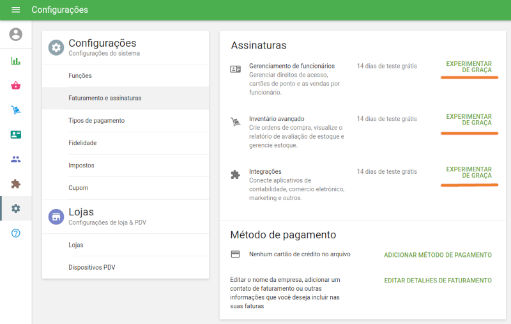Open Dispositivos PDV settings
Screen dimensions: 511x324
click(125, 267)
